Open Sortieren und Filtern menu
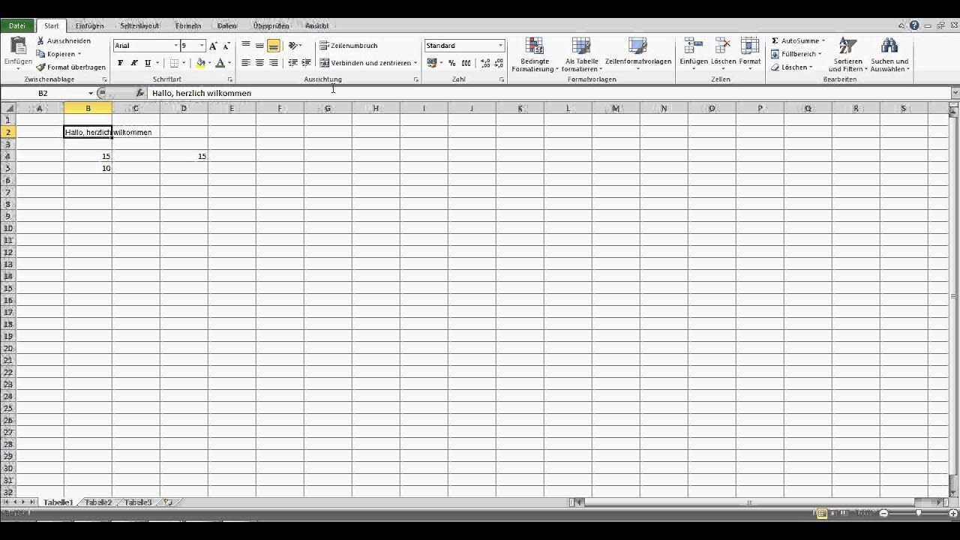The width and height of the screenshot is (960, 540). click(847, 55)
